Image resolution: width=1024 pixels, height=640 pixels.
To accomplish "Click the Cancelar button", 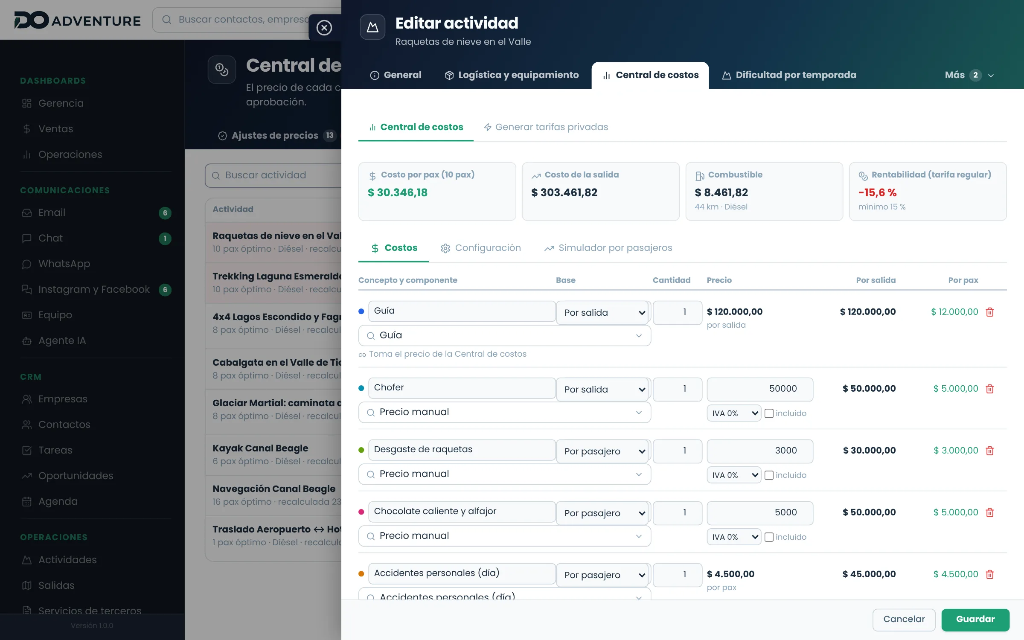I will click(x=904, y=620).
